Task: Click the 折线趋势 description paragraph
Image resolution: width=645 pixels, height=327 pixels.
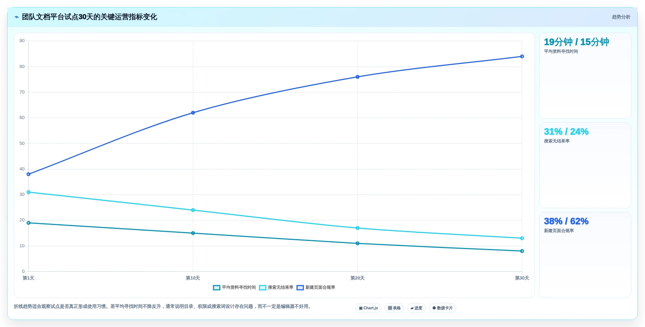Action: [x=163, y=306]
